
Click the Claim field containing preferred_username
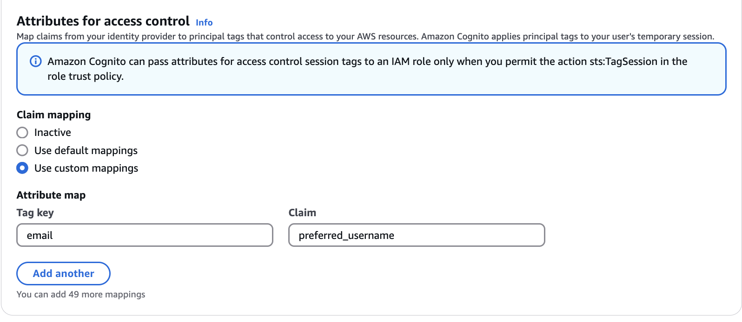(x=417, y=235)
